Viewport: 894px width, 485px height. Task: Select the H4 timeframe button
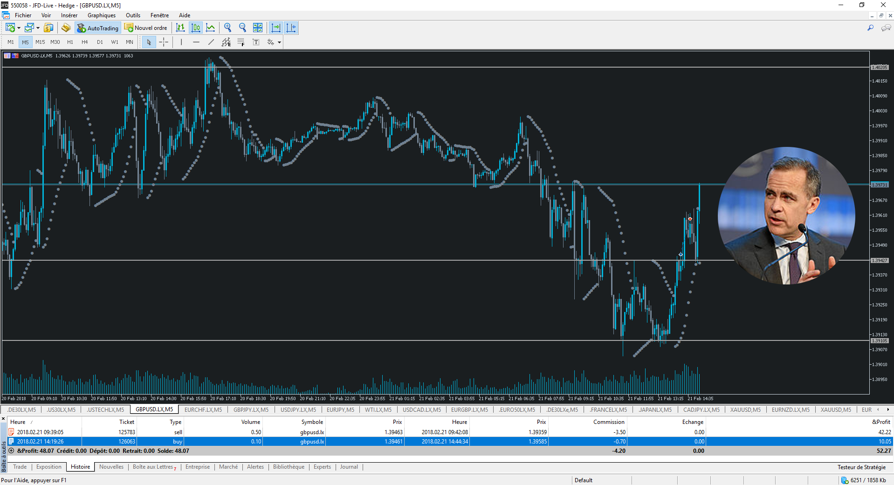click(85, 42)
